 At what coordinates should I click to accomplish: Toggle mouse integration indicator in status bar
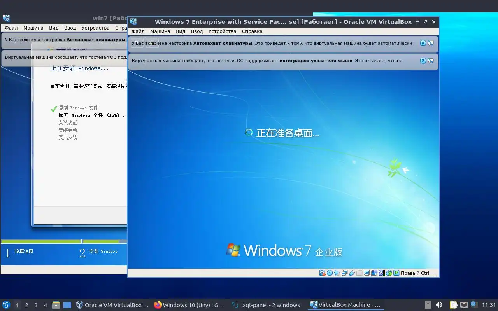(389, 273)
